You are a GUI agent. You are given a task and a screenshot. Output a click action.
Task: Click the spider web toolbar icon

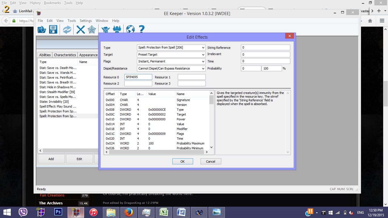[92, 29]
